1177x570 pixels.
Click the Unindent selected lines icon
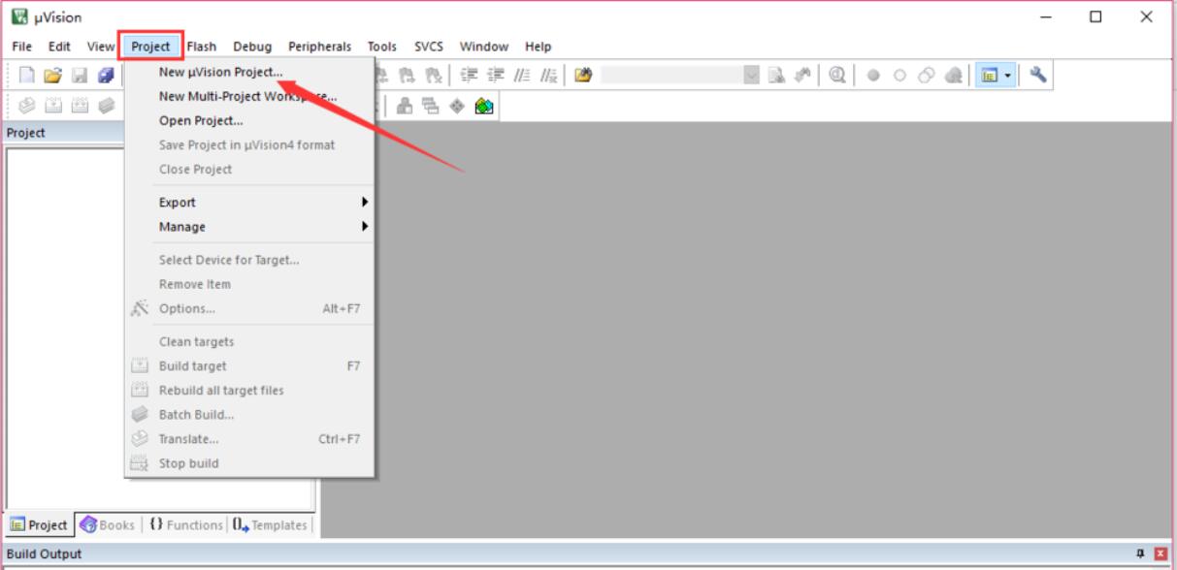click(x=496, y=76)
